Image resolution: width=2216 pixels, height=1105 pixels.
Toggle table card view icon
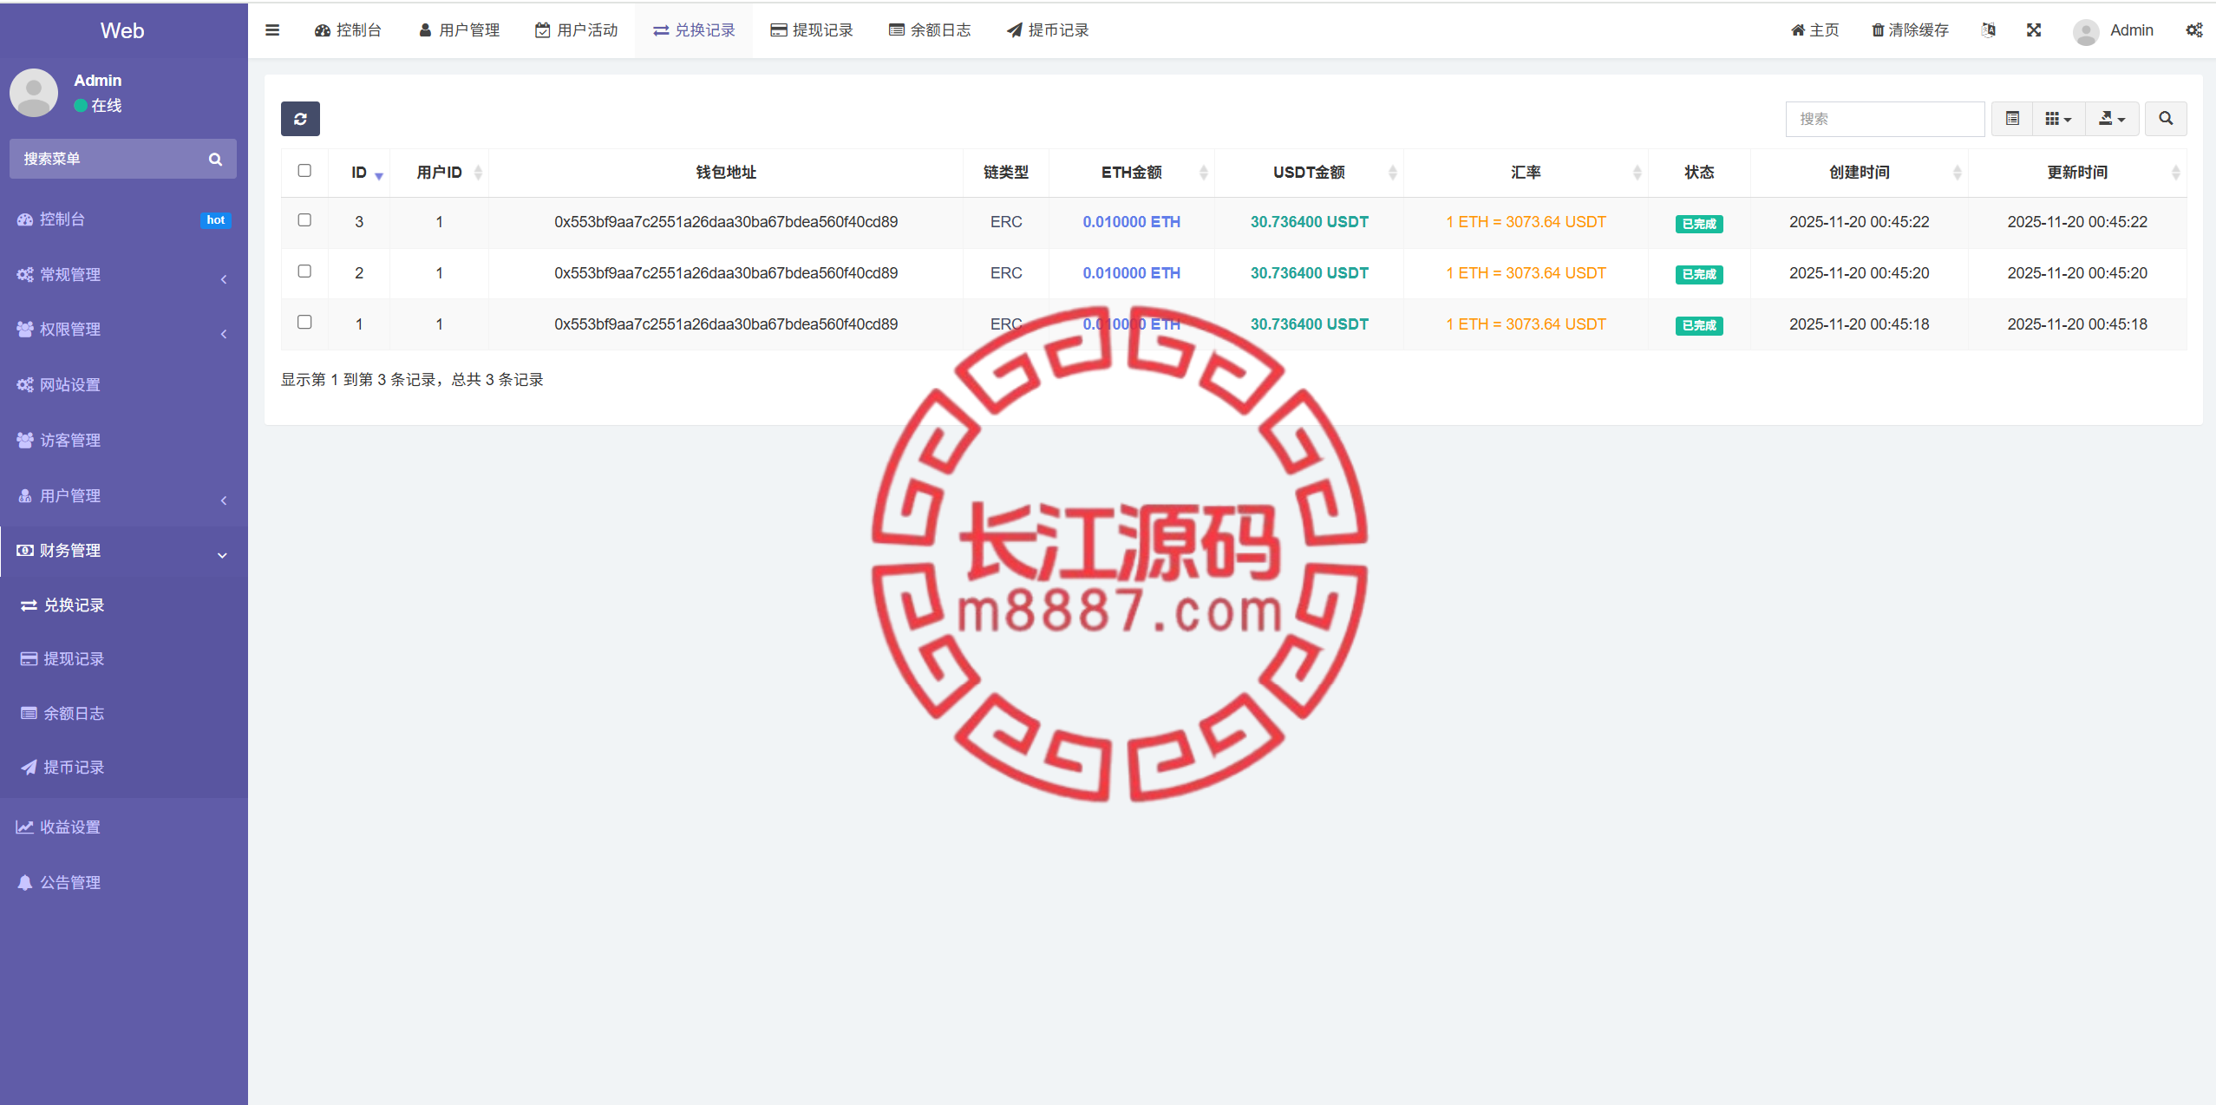point(2012,119)
